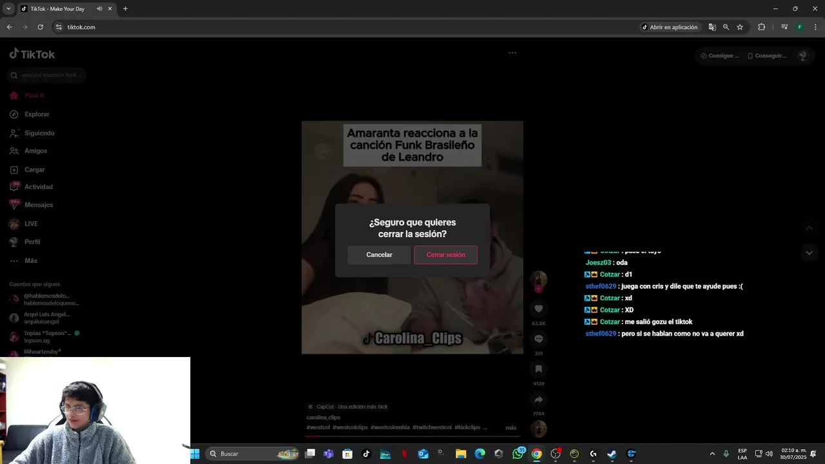
Task: Open profile avatar menu at top right
Action: 802,56
